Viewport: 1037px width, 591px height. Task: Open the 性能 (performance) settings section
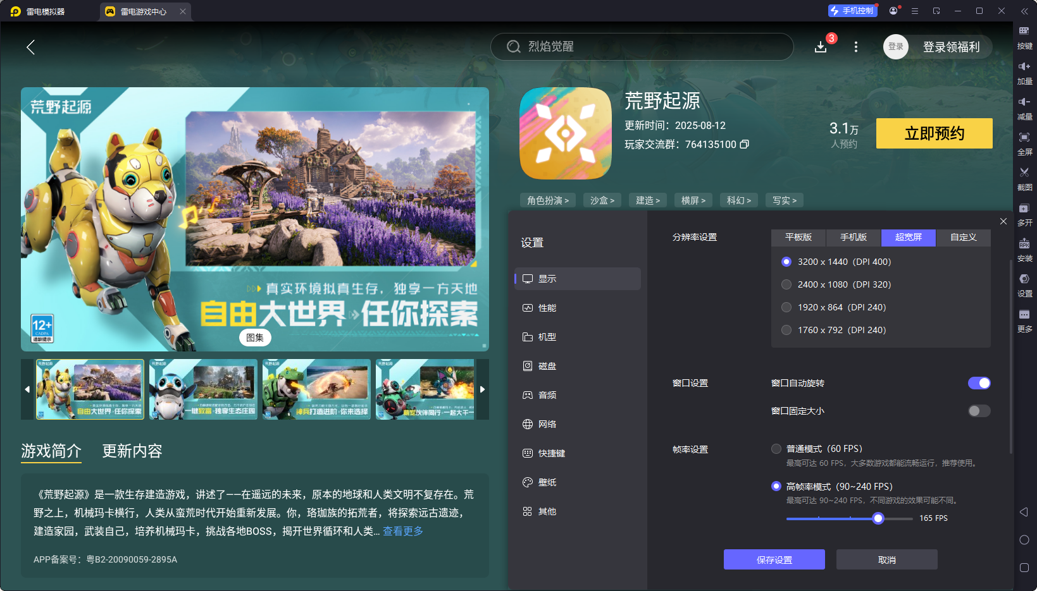(x=547, y=308)
